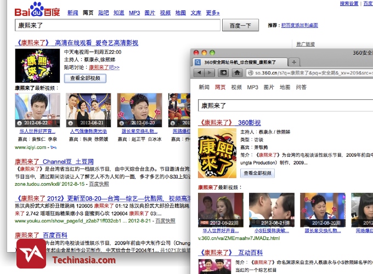
Task: Switch to 360 MP3 tab
Action: click(253, 87)
